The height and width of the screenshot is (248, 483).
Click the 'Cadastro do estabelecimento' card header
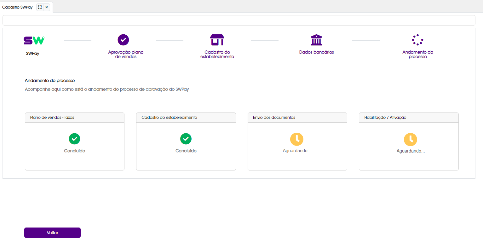(186, 118)
